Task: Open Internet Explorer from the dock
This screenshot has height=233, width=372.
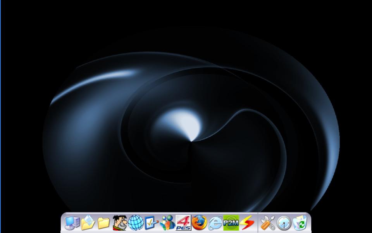Action: [215, 223]
